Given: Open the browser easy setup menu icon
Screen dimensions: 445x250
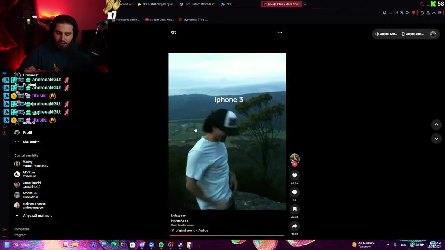Looking at the screenshot, I should [440, 12].
